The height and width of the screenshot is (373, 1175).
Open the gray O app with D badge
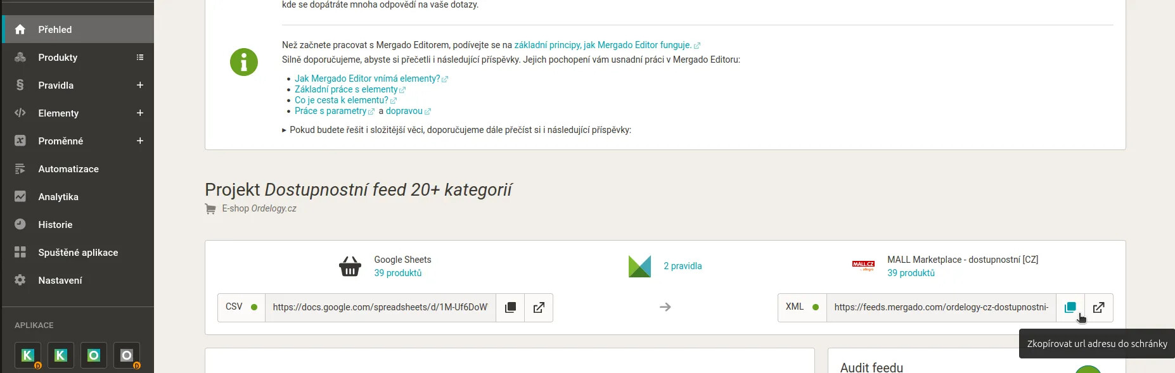point(127,355)
